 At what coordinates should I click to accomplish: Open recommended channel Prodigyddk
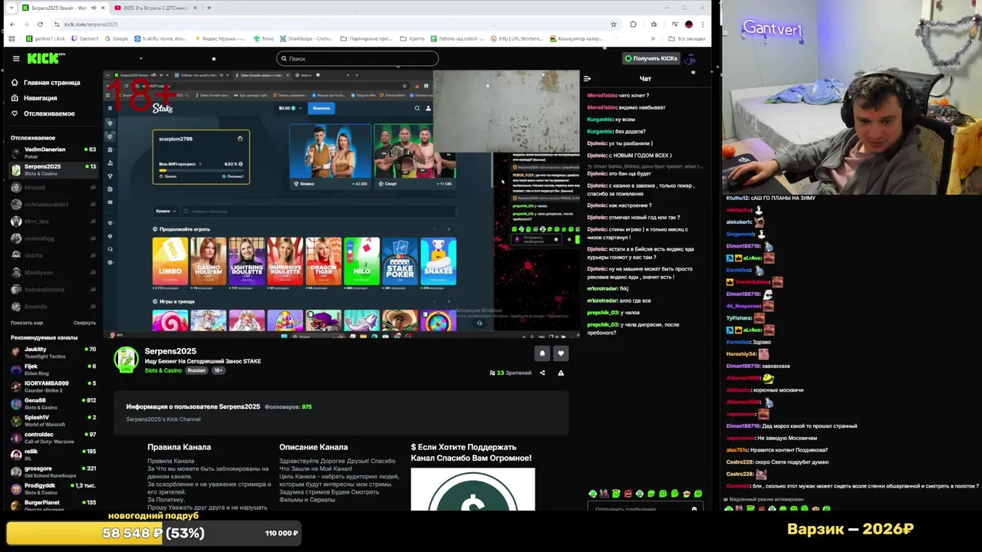point(54,488)
